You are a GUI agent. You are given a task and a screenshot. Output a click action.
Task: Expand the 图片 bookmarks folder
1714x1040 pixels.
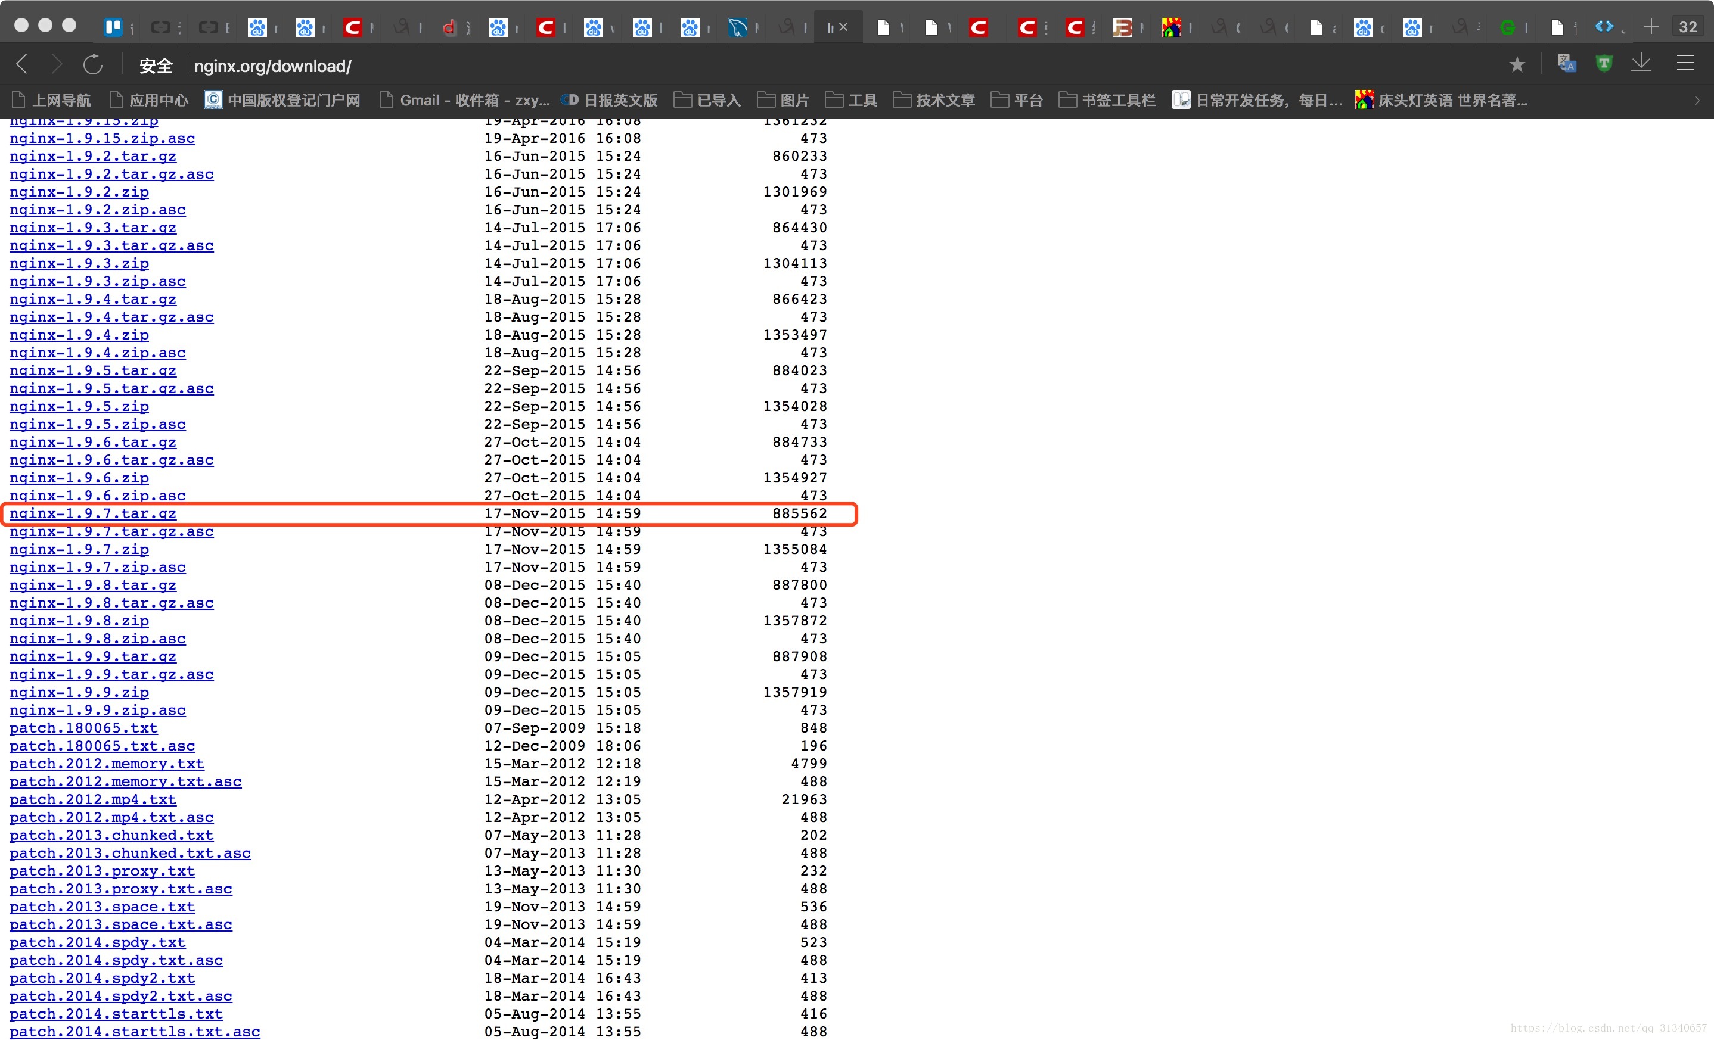pos(783,100)
